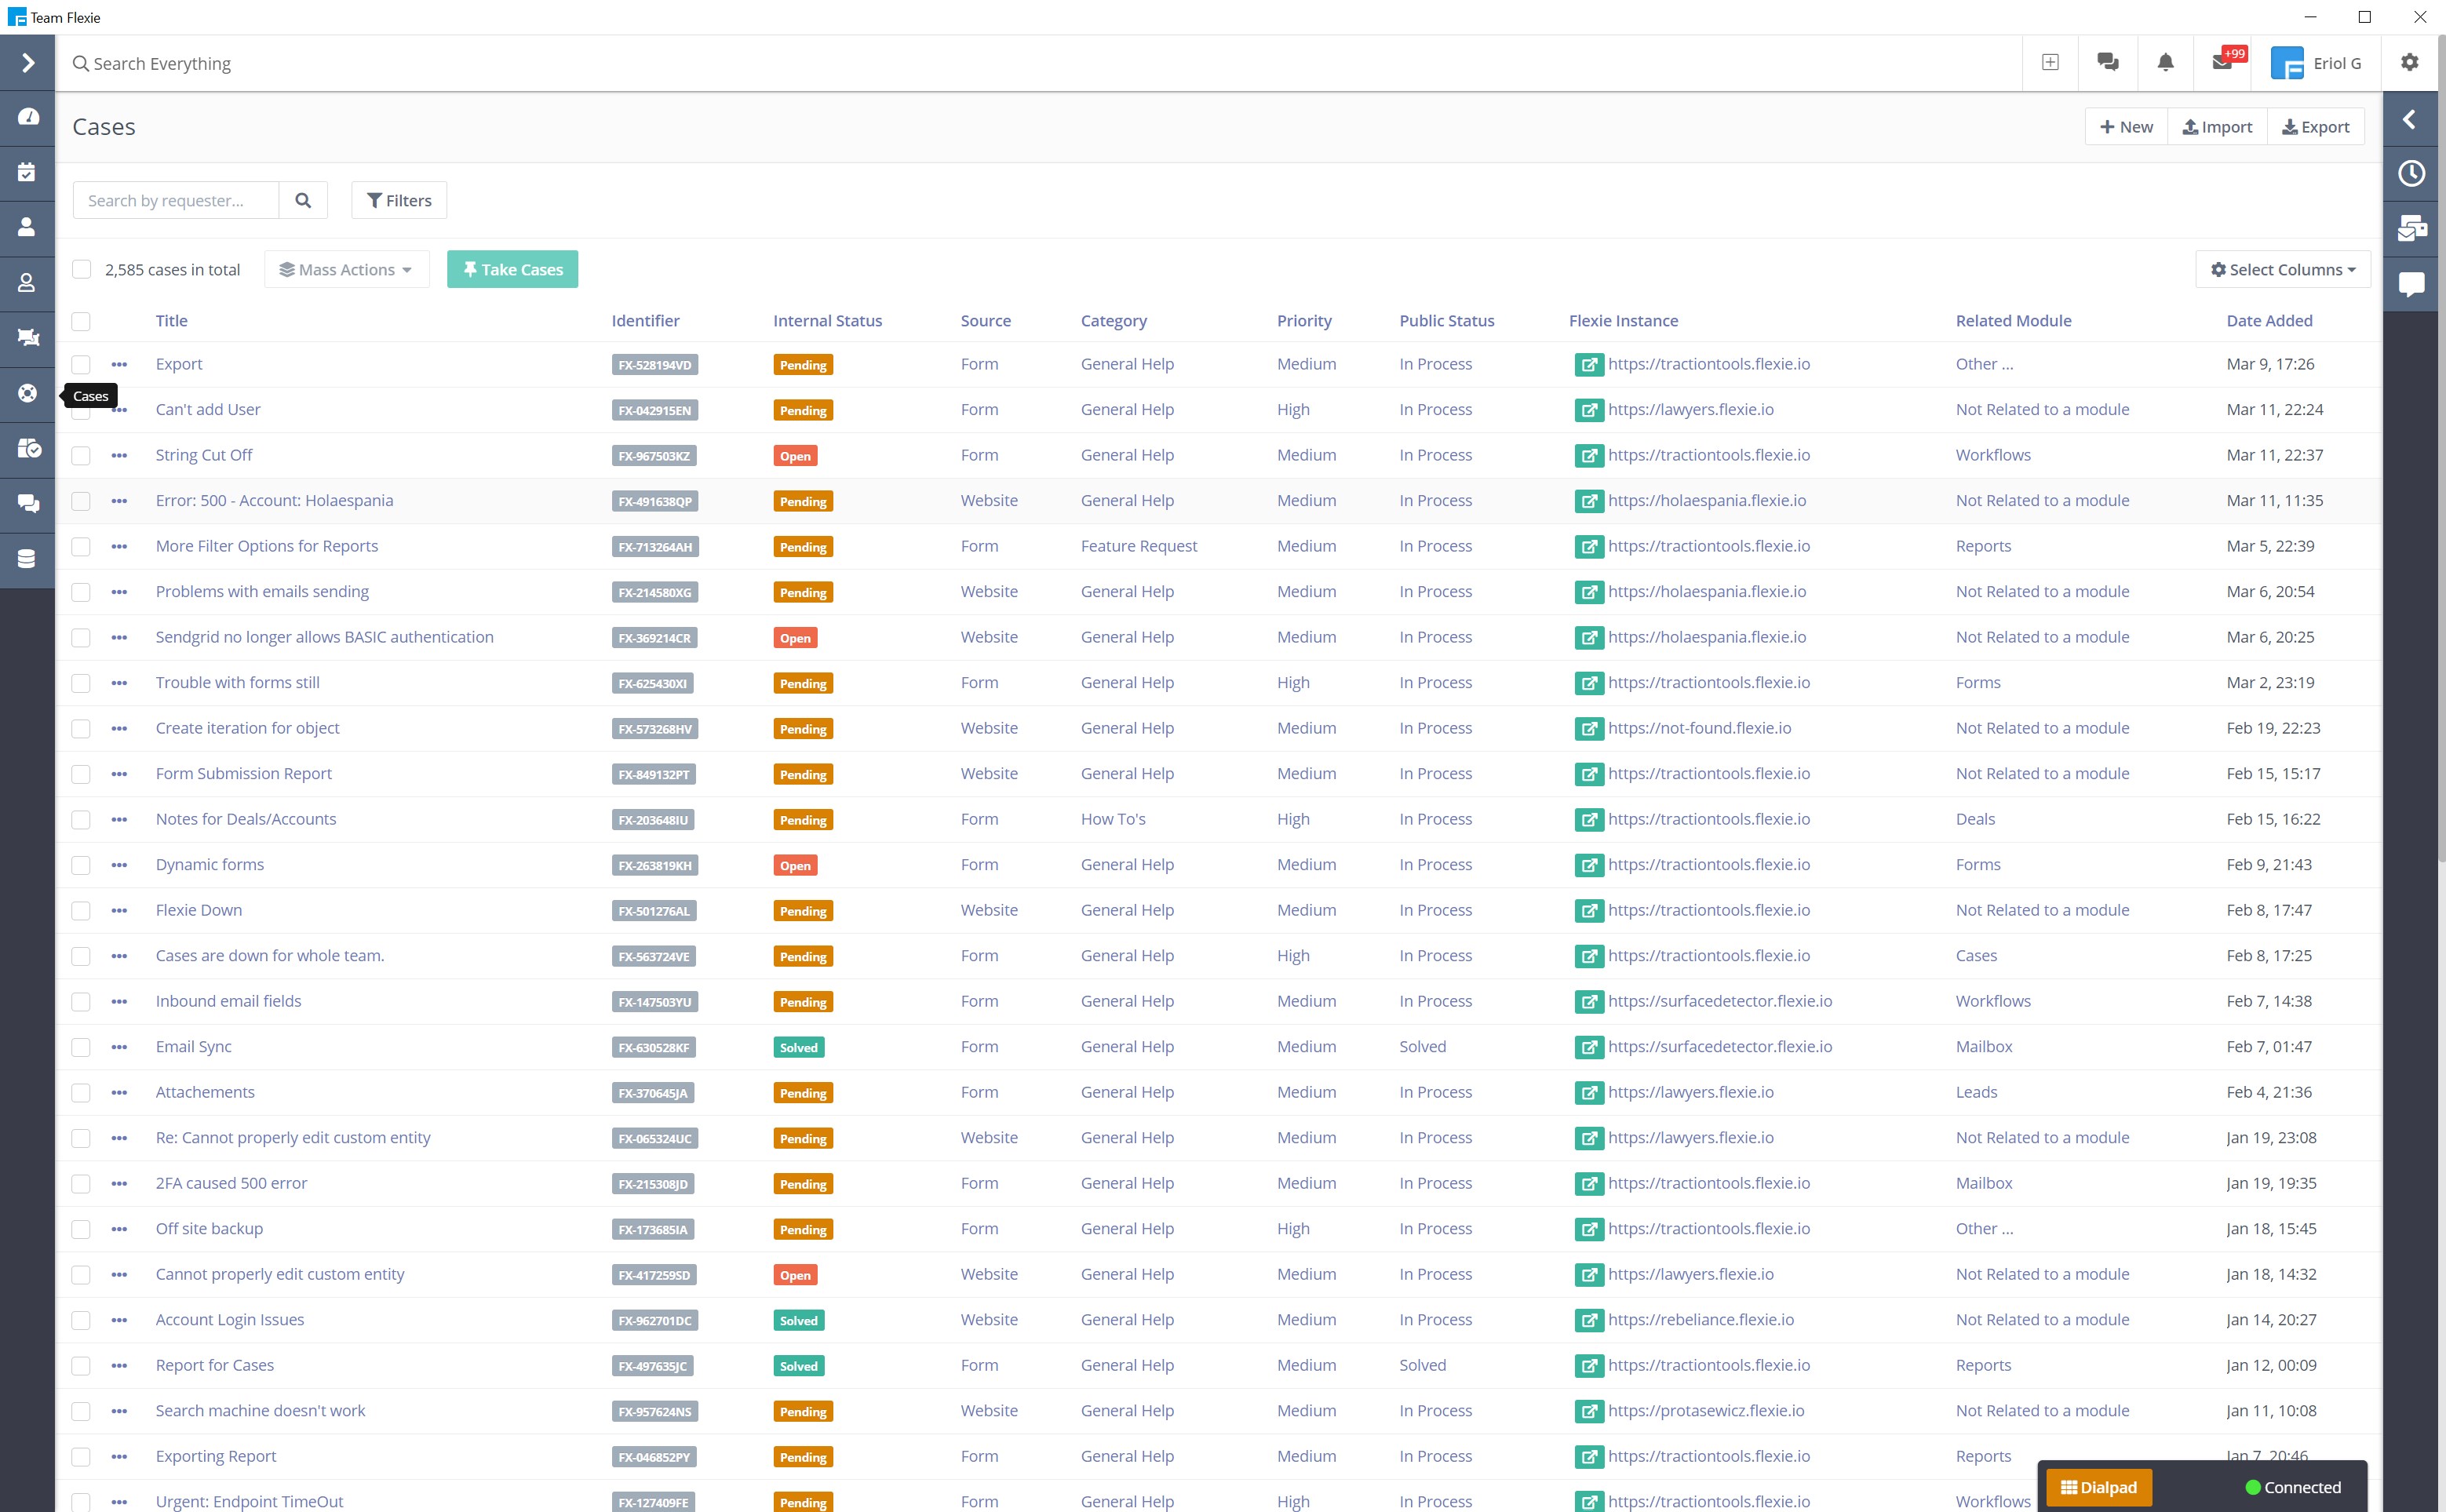Open row actions menu for Export case

(x=119, y=365)
